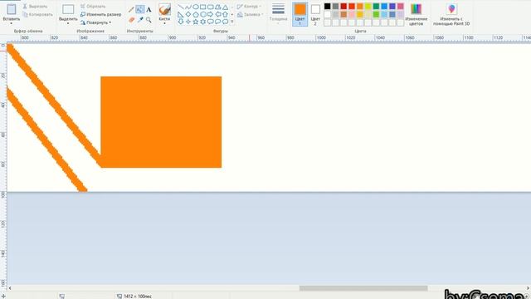Pick the lime swatch in second row

[376, 15]
